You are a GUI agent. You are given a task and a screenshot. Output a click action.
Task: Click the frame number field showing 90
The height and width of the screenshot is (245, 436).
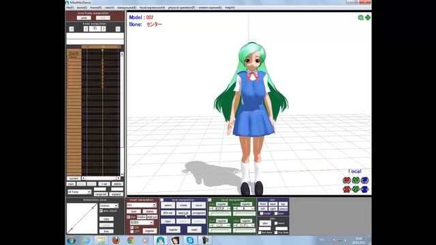(95, 29)
